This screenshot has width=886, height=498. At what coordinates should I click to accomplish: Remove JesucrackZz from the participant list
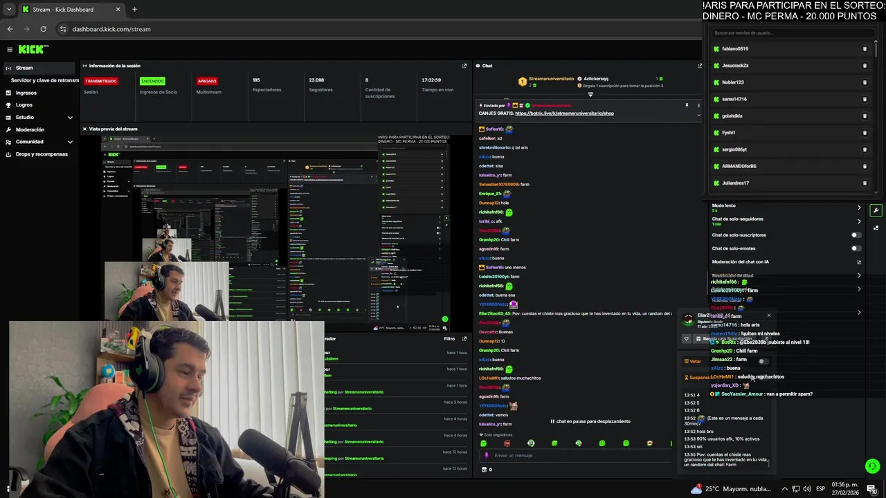point(865,66)
